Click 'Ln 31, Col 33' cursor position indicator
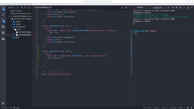 coord(147,108)
